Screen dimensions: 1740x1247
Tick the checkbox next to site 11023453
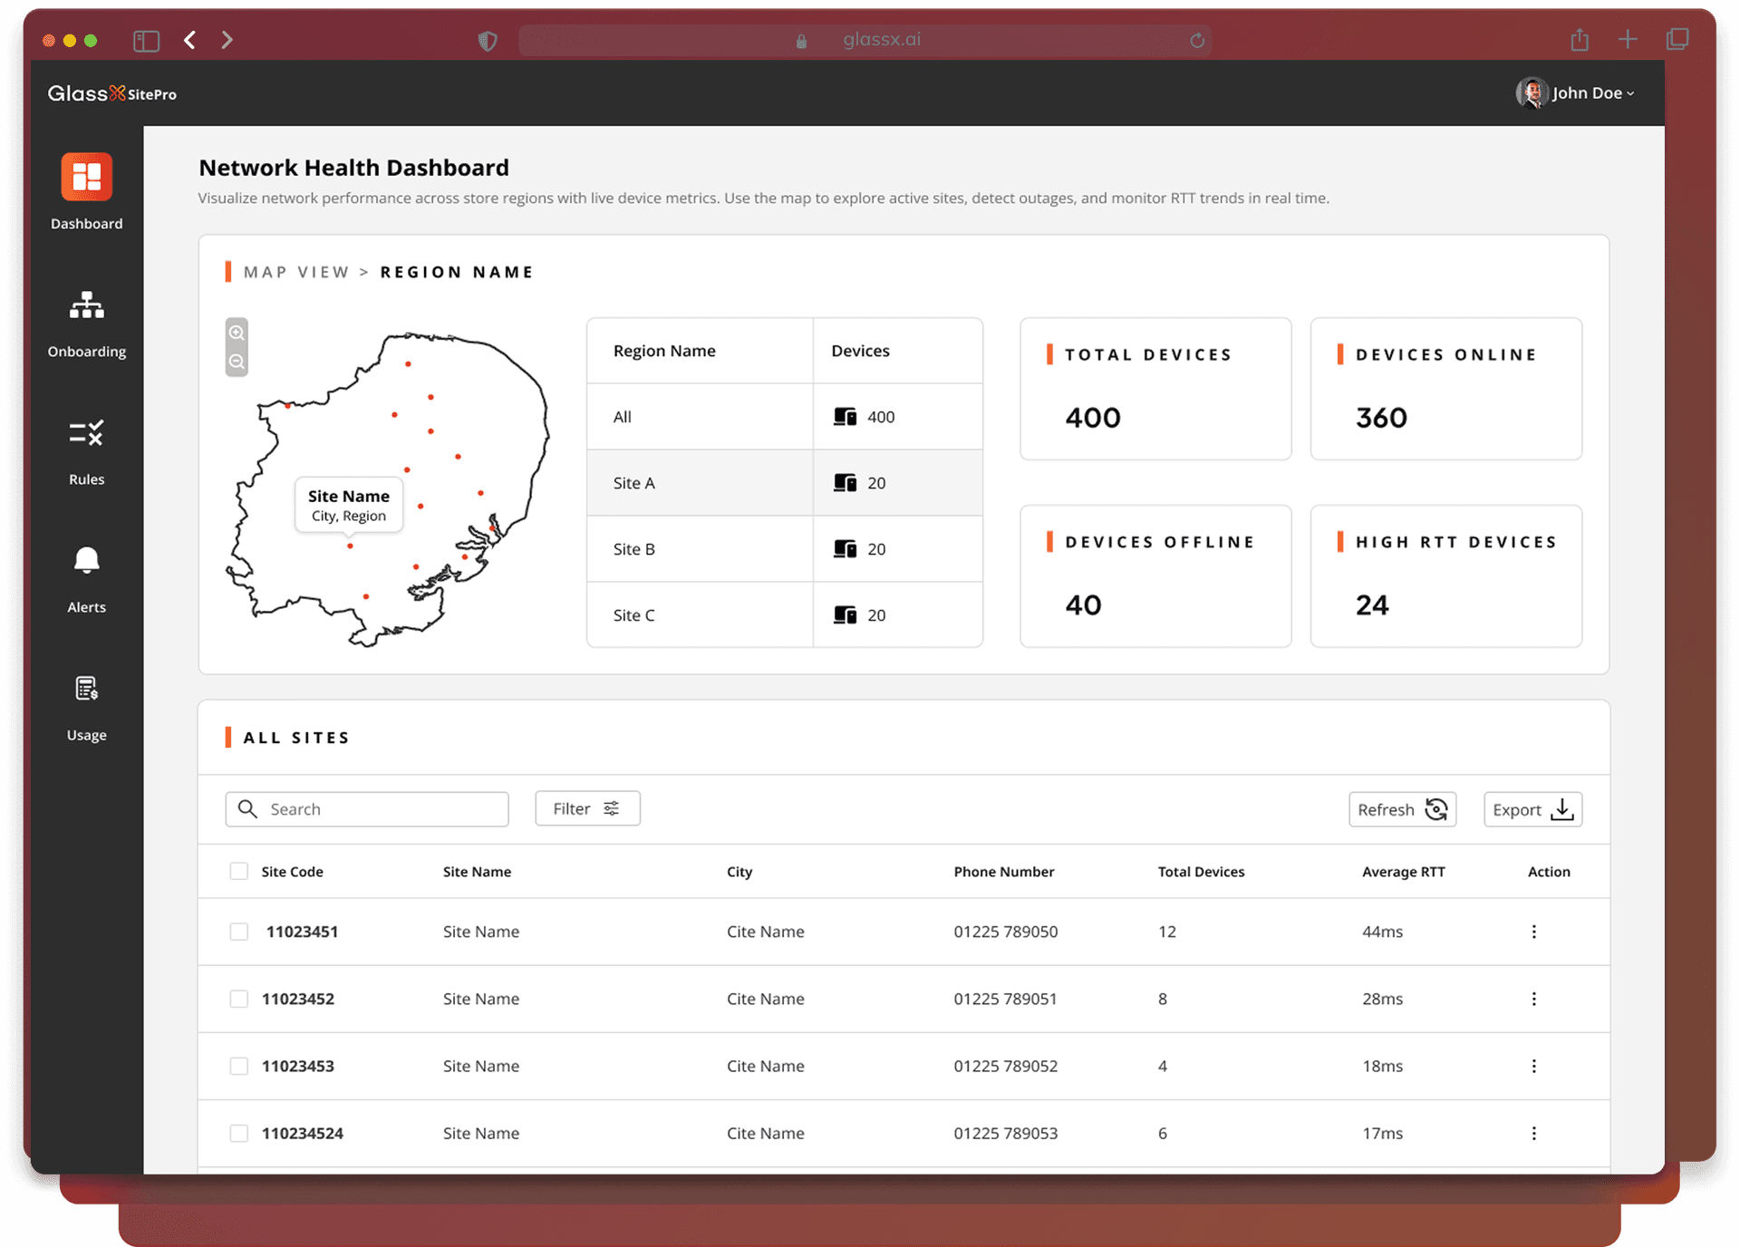coord(239,1066)
